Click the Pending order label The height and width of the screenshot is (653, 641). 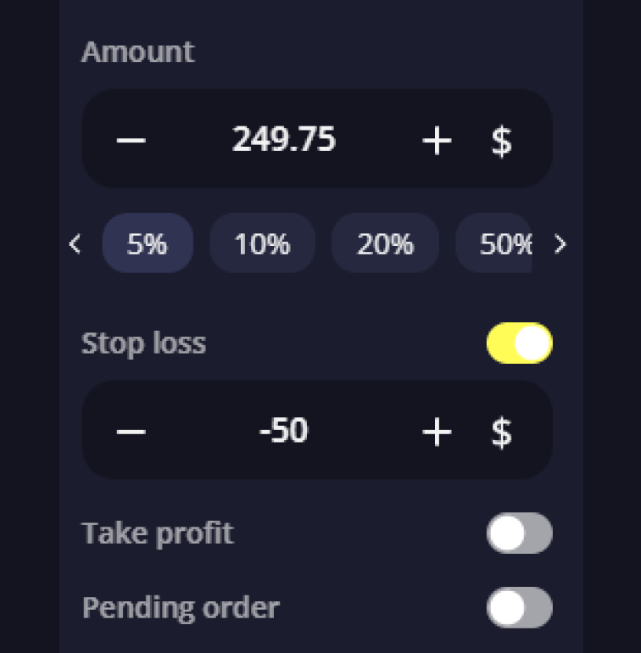[x=180, y=607]
